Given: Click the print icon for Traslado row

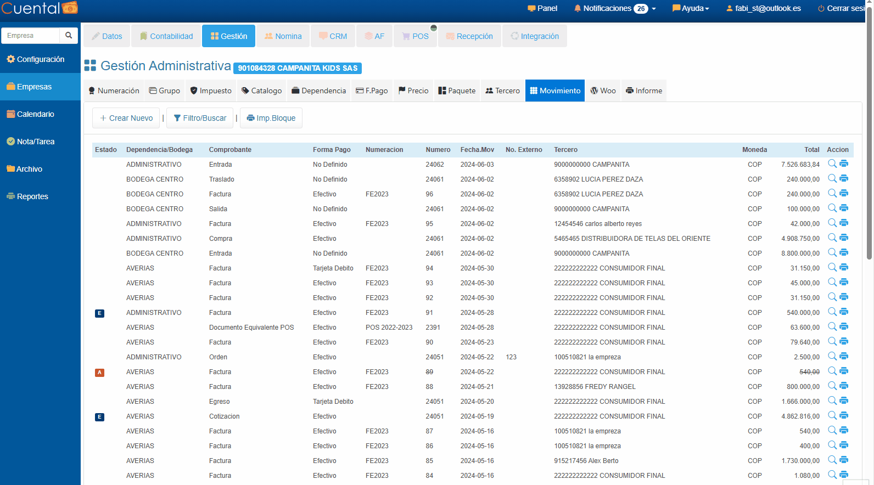Looking at the screenshot, I should coord(844,178).
